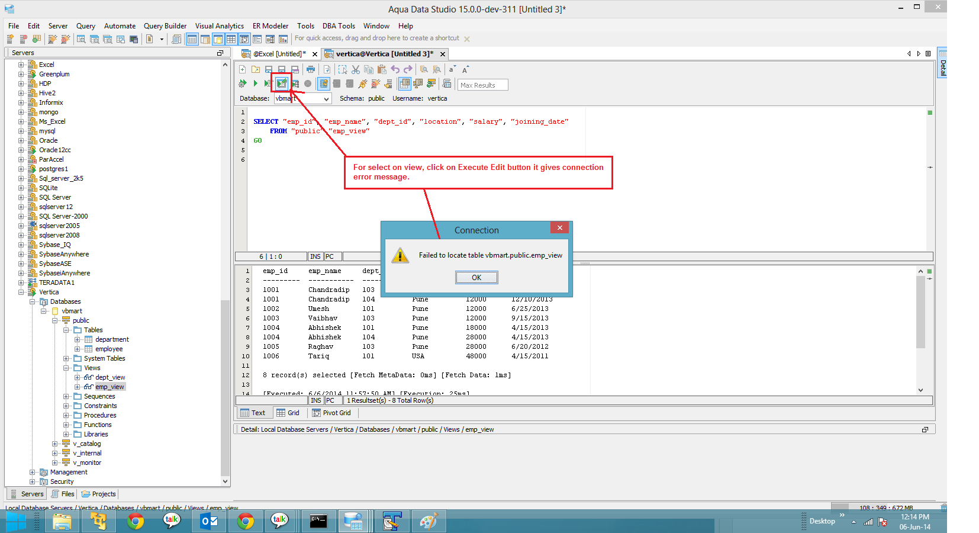
Task: Expand the Excel server node
Action: [x=21, y=65]
